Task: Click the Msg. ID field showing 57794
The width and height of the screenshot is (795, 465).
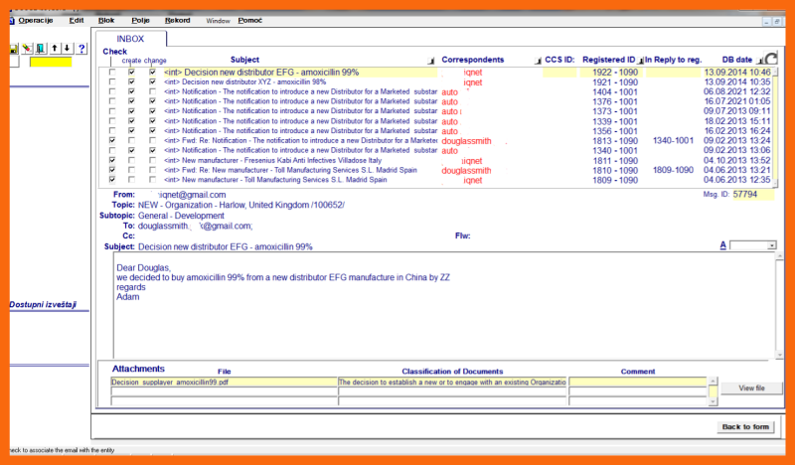Action: coord(753,194)
